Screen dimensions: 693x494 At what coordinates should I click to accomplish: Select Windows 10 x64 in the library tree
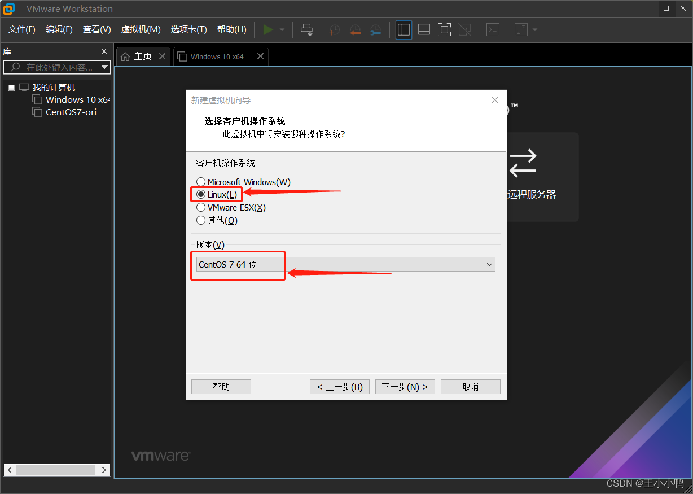pyautogui.click(x=78, y=99)
